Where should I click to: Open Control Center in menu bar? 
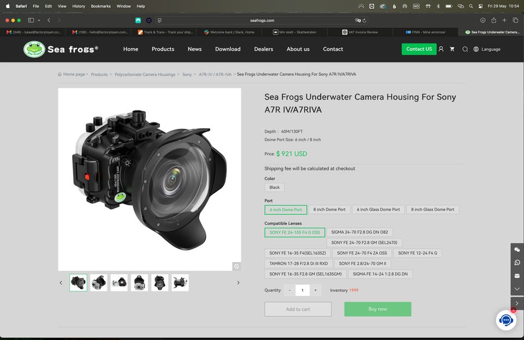pyautogui.click(x=480, y=6)
